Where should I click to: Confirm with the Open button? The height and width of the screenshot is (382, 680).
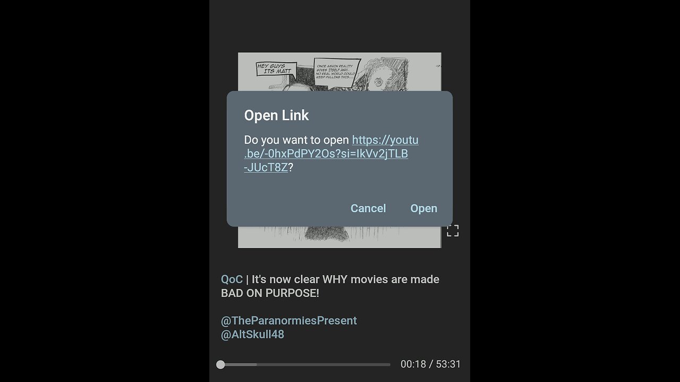[x=423, y=209]
